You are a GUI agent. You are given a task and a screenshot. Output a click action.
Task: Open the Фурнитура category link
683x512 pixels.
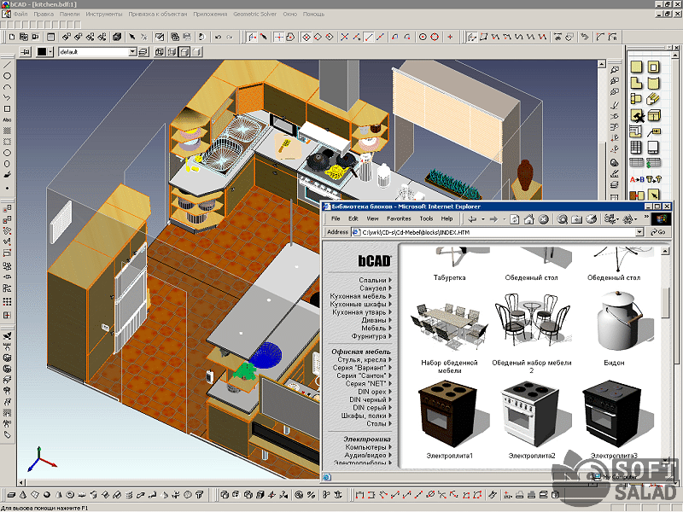(x=369, y=336)
